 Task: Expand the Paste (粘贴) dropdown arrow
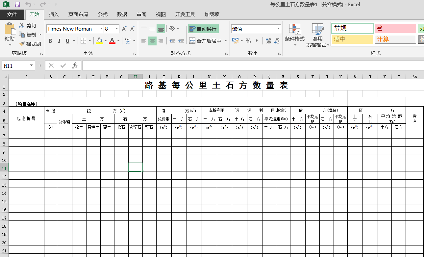[10, 44]
